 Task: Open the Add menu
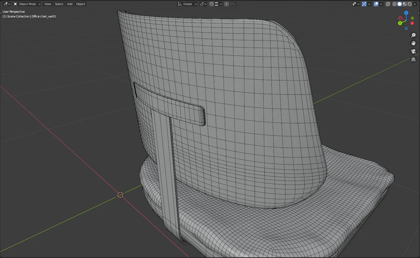(x=70, y=4)
